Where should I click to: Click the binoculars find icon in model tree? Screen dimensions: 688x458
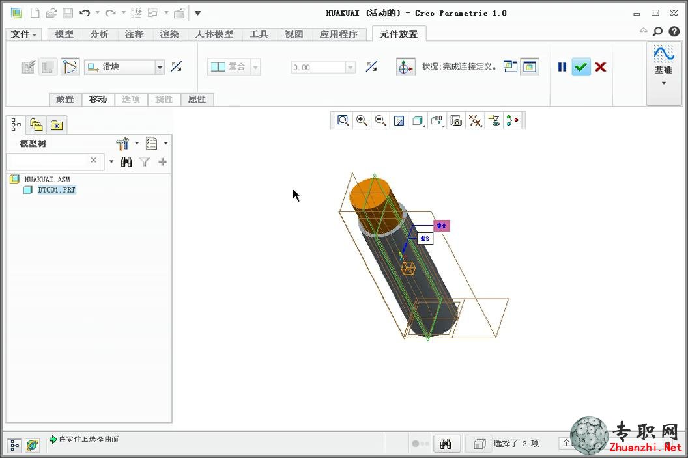pos(127,162)
